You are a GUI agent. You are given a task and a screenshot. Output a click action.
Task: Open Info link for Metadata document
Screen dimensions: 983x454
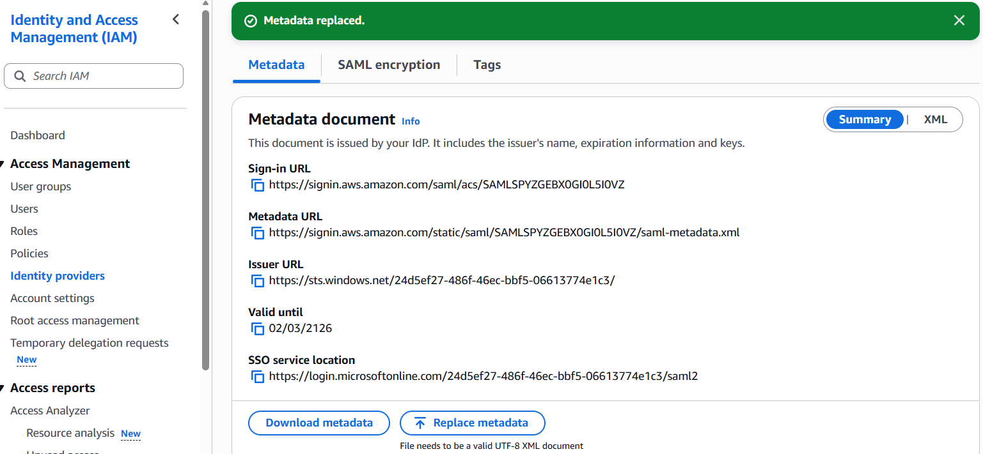(411, 121)
